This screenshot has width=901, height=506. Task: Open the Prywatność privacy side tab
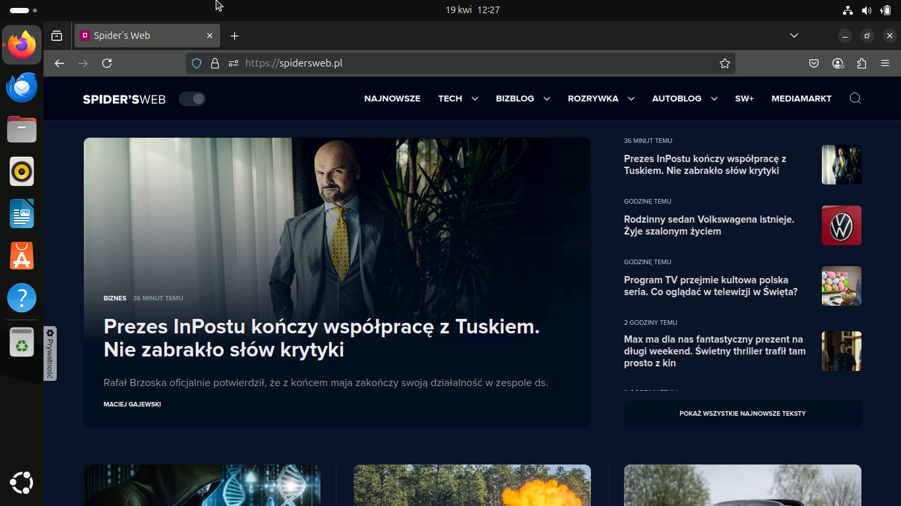point(50,353)
